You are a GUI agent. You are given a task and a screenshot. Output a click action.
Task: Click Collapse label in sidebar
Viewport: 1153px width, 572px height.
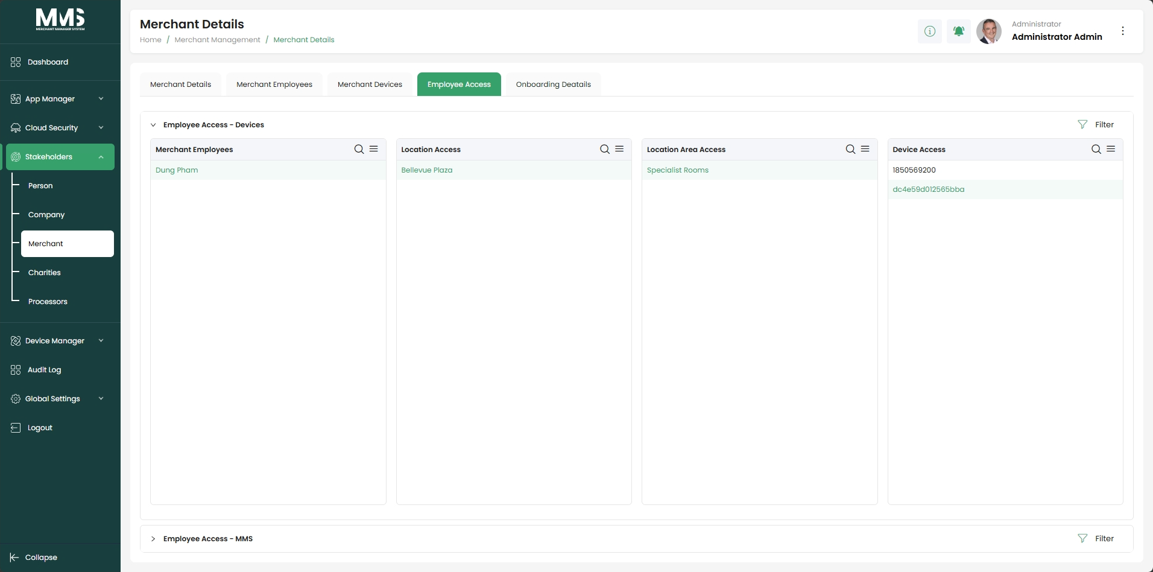(x=41, y=558)
